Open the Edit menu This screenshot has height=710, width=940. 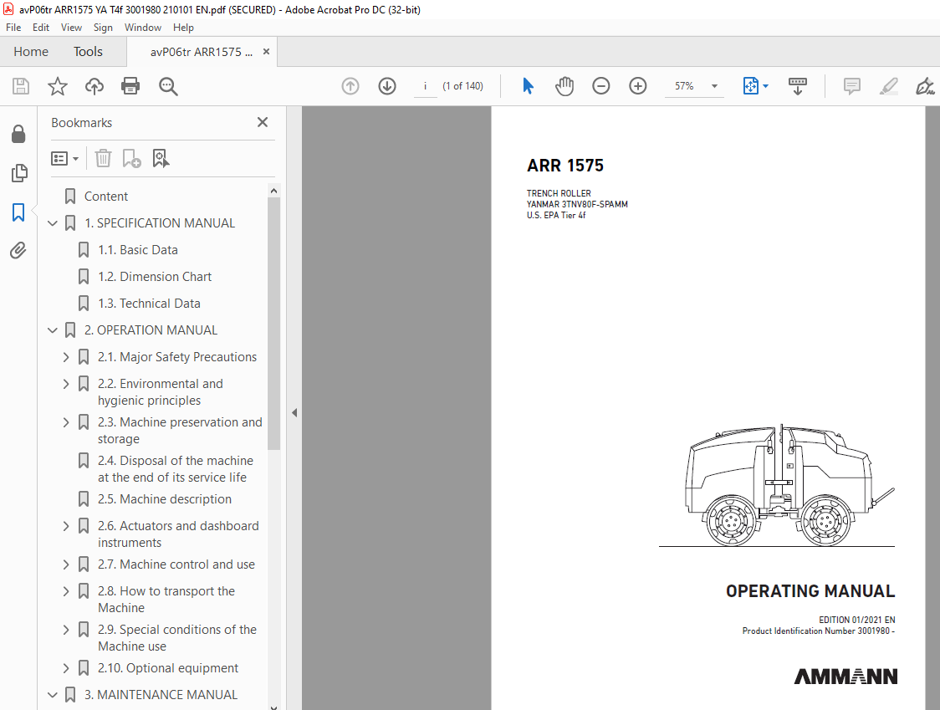[41, 28]
